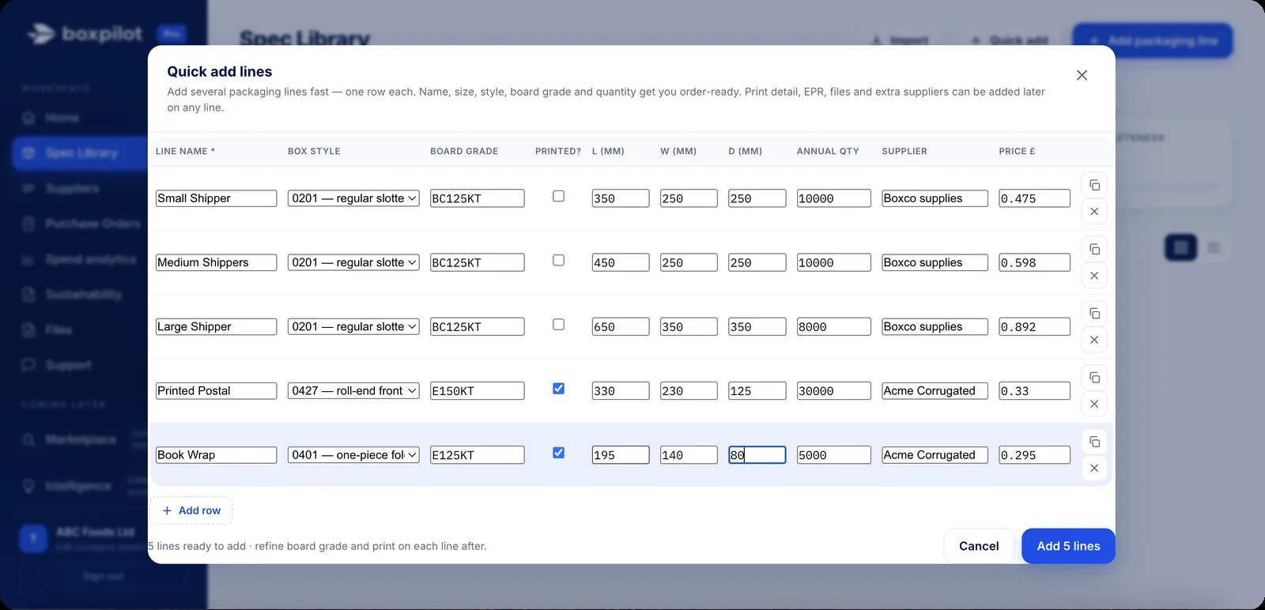Open box style dropdown for Large Shipper
1265x610 pixels.
tap(353, 326)
